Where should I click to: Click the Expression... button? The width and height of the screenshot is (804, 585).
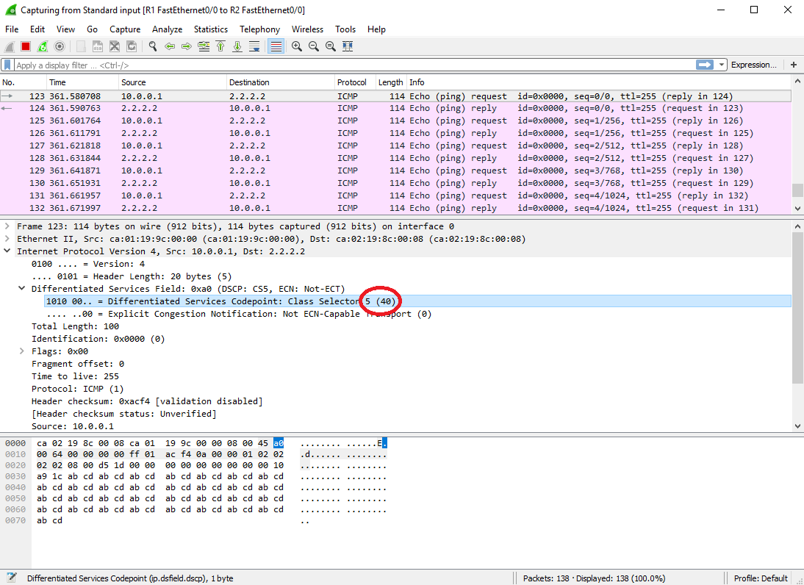click(754, 64)
